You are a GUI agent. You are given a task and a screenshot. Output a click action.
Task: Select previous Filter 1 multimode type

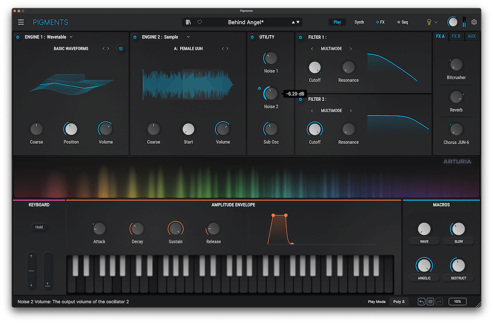(x=312, y=49)
